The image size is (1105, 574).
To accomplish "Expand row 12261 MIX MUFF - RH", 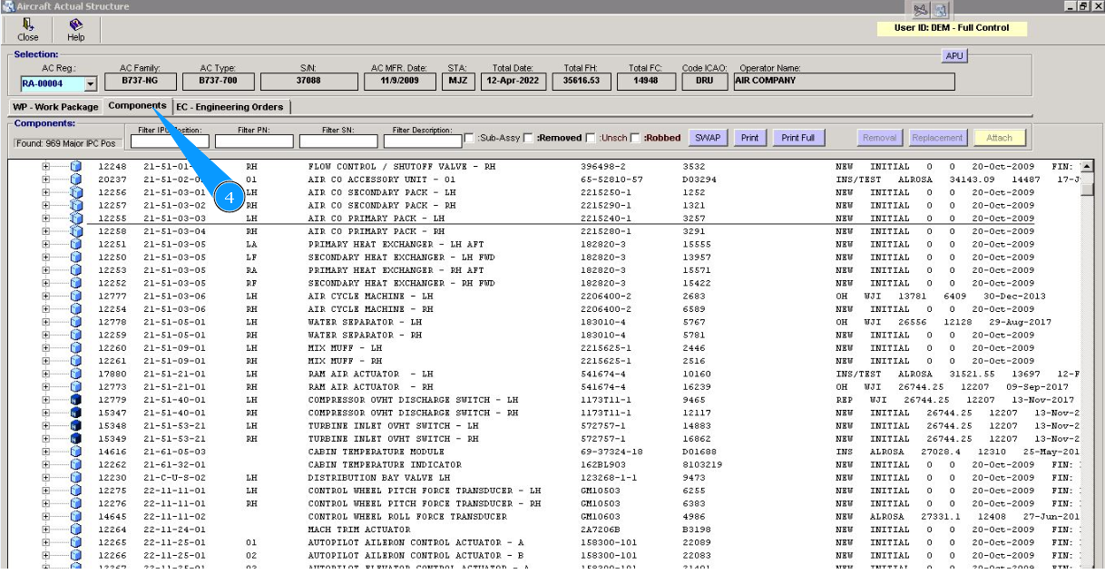I will [45, 361].
